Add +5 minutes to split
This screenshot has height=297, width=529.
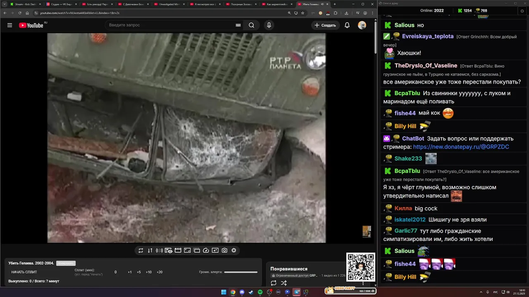139,272
